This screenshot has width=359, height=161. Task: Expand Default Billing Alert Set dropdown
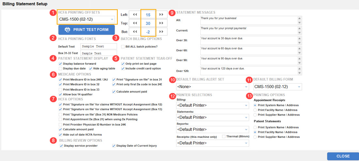pos(212,87)
